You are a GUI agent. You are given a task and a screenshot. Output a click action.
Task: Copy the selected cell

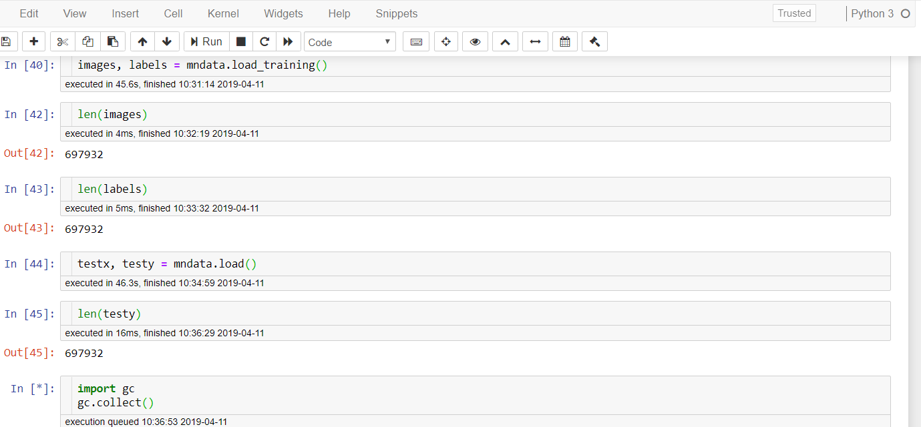click(x=87, y=41)
